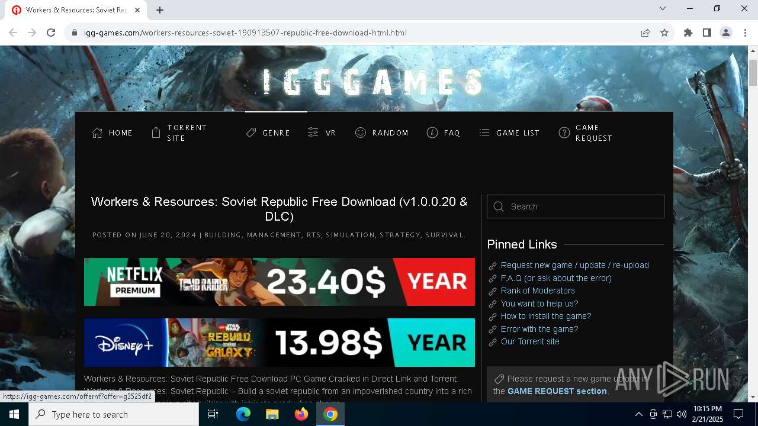
Task: Click the taskbar search box
Action: [114, 414]
